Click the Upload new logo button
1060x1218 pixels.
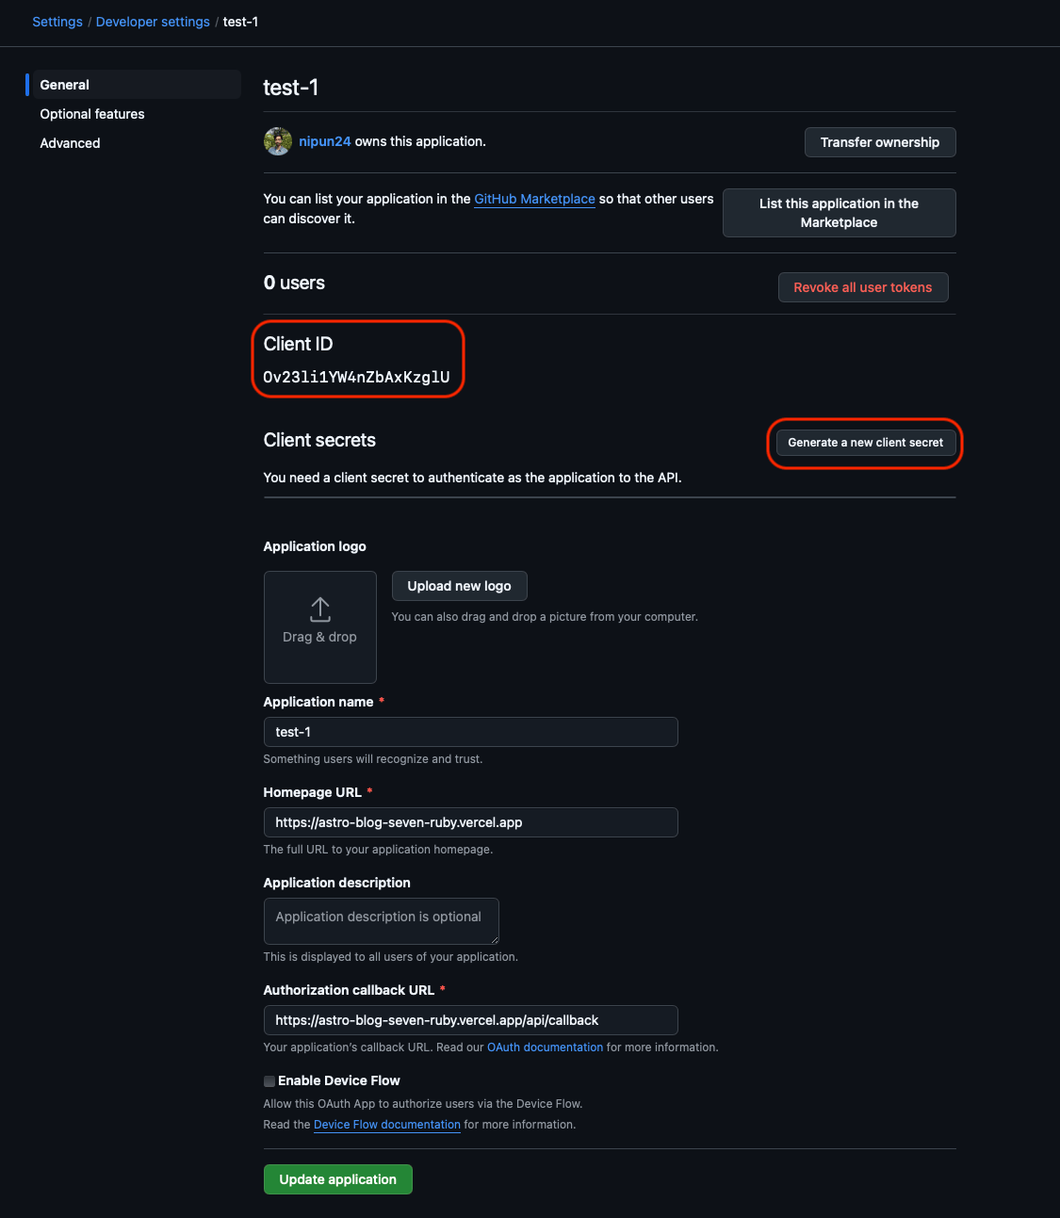(459, 585)
